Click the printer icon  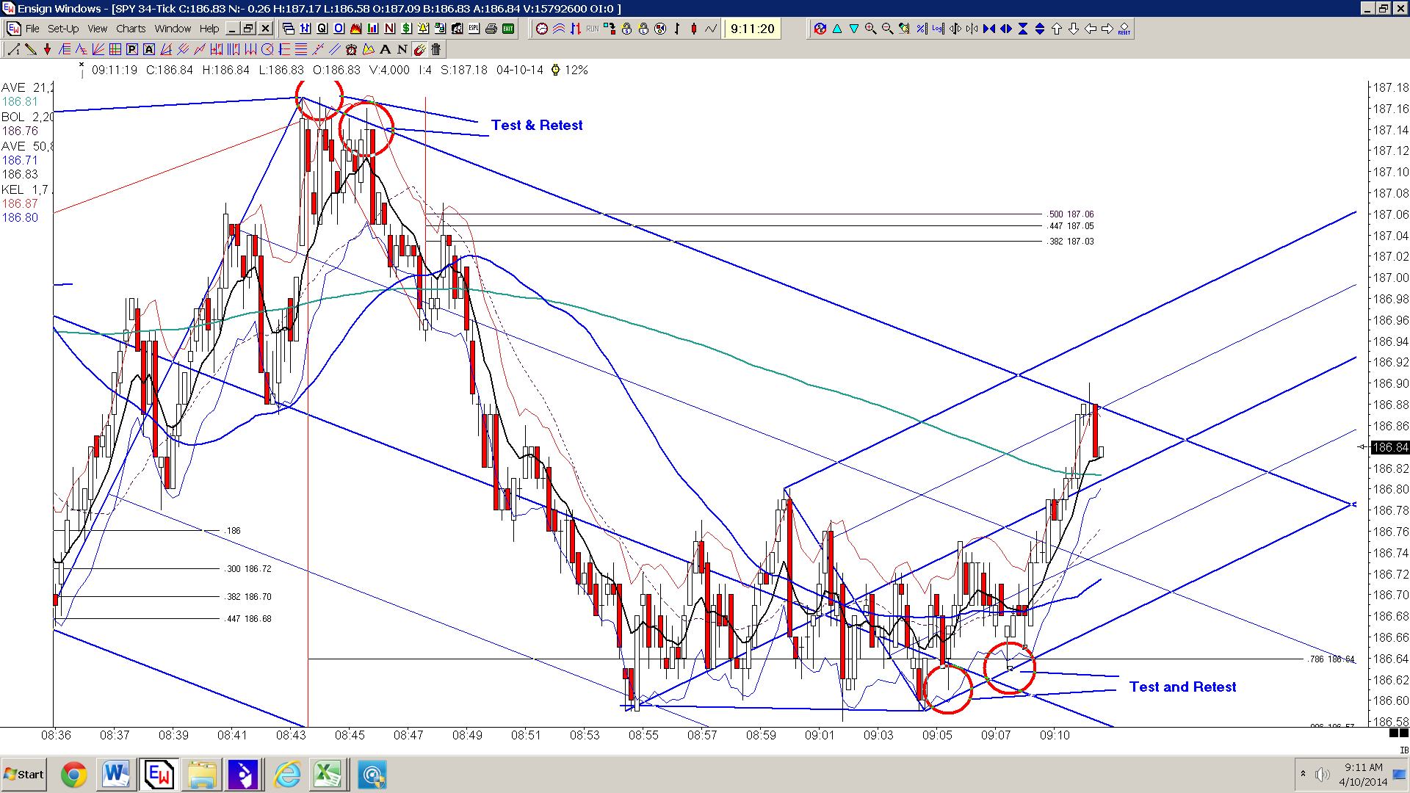click(x=491, y=29)
